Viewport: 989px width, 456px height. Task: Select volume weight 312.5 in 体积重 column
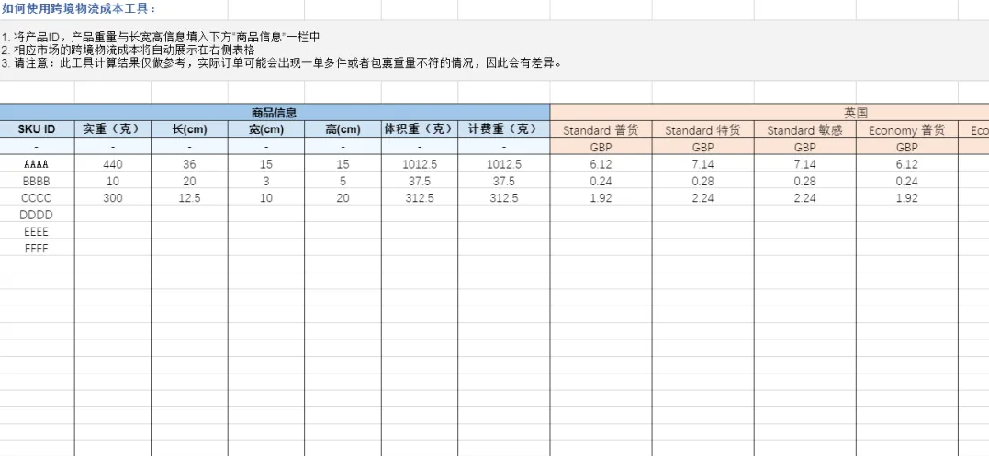(x=420, y=198)
